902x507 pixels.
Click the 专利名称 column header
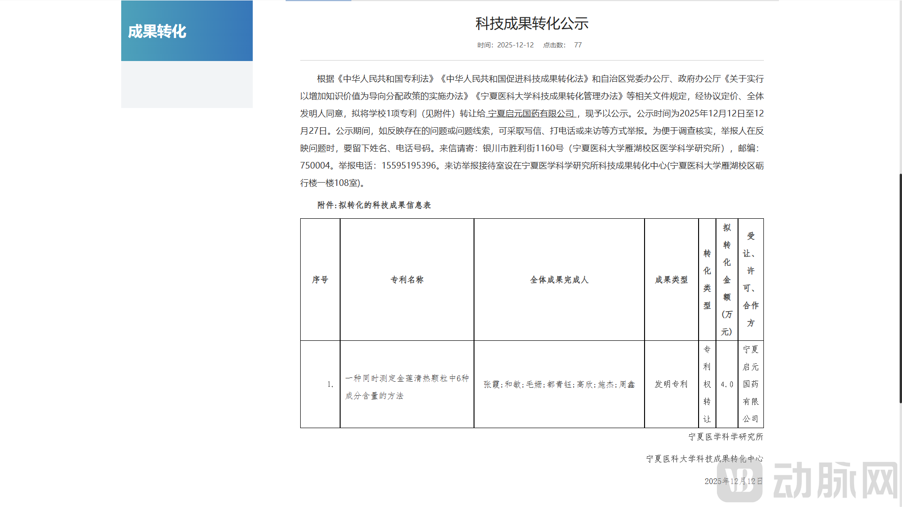pos(407,279)
